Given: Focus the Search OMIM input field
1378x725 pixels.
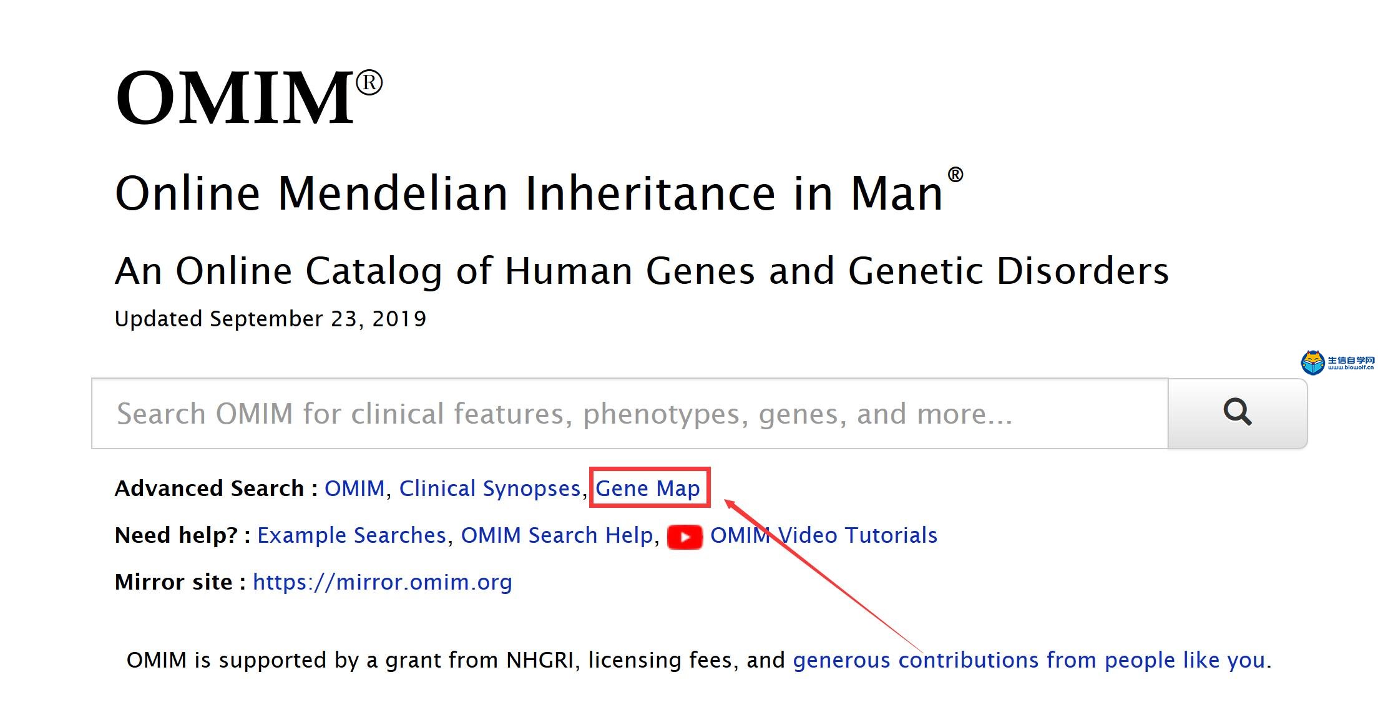Looking at the screenshot, I should point(630,413).
